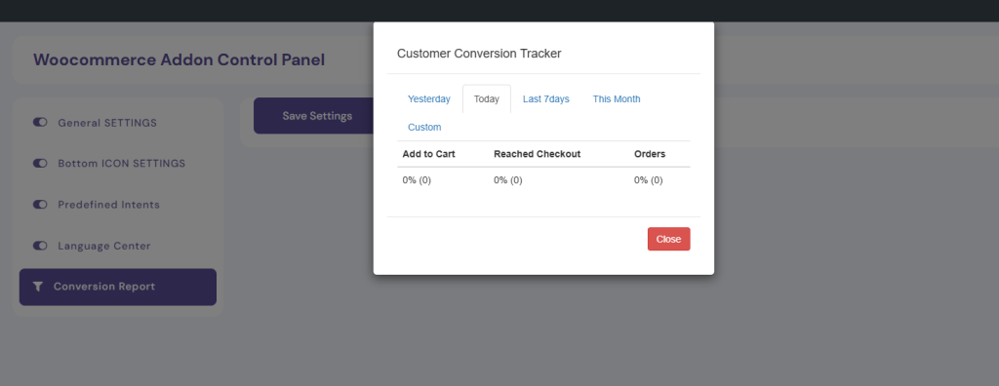This screenshot has width=999, height=386.
Task: Switch to the Yesterday tab
Action: point(429,99)
